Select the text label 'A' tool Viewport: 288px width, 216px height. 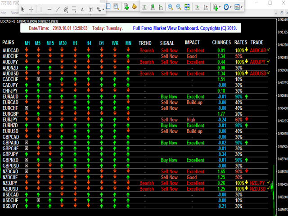(82, 9)
